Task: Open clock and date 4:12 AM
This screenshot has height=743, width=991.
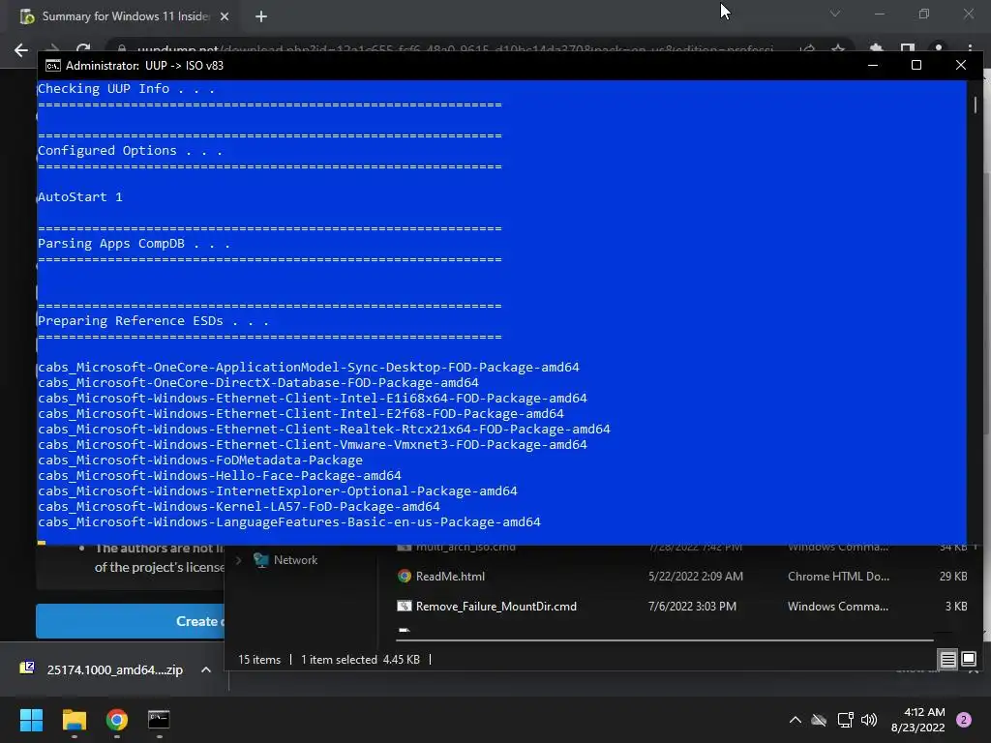Action: 917,720
